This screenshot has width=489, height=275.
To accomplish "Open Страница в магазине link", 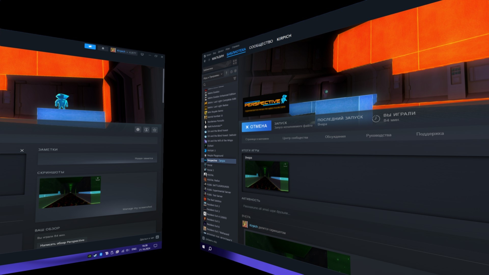I will click(257, 139).
